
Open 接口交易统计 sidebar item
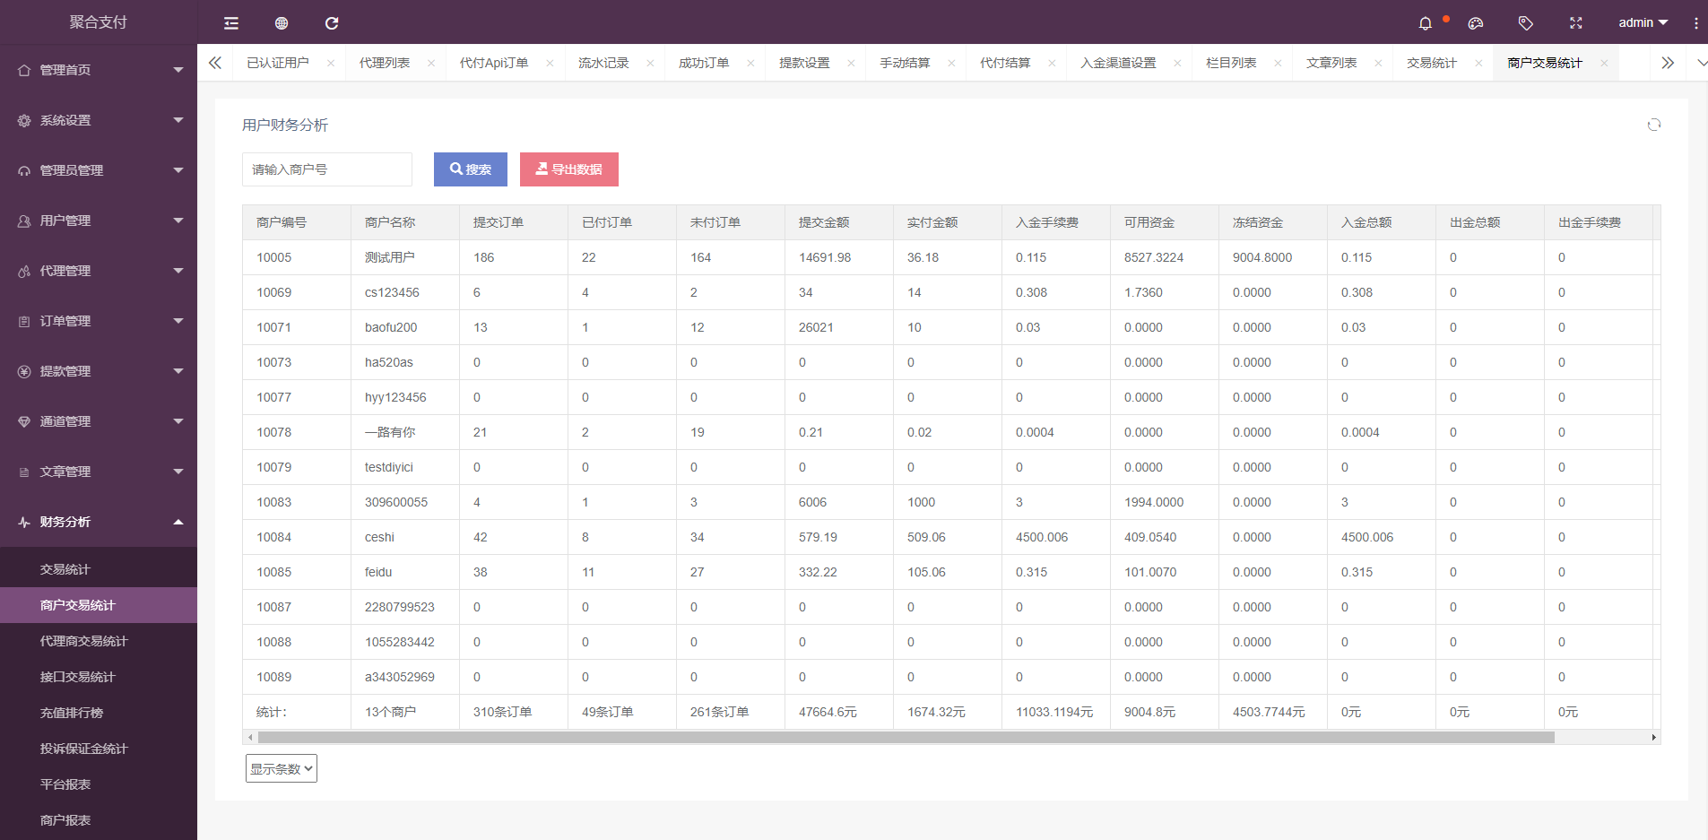(99, 677)
